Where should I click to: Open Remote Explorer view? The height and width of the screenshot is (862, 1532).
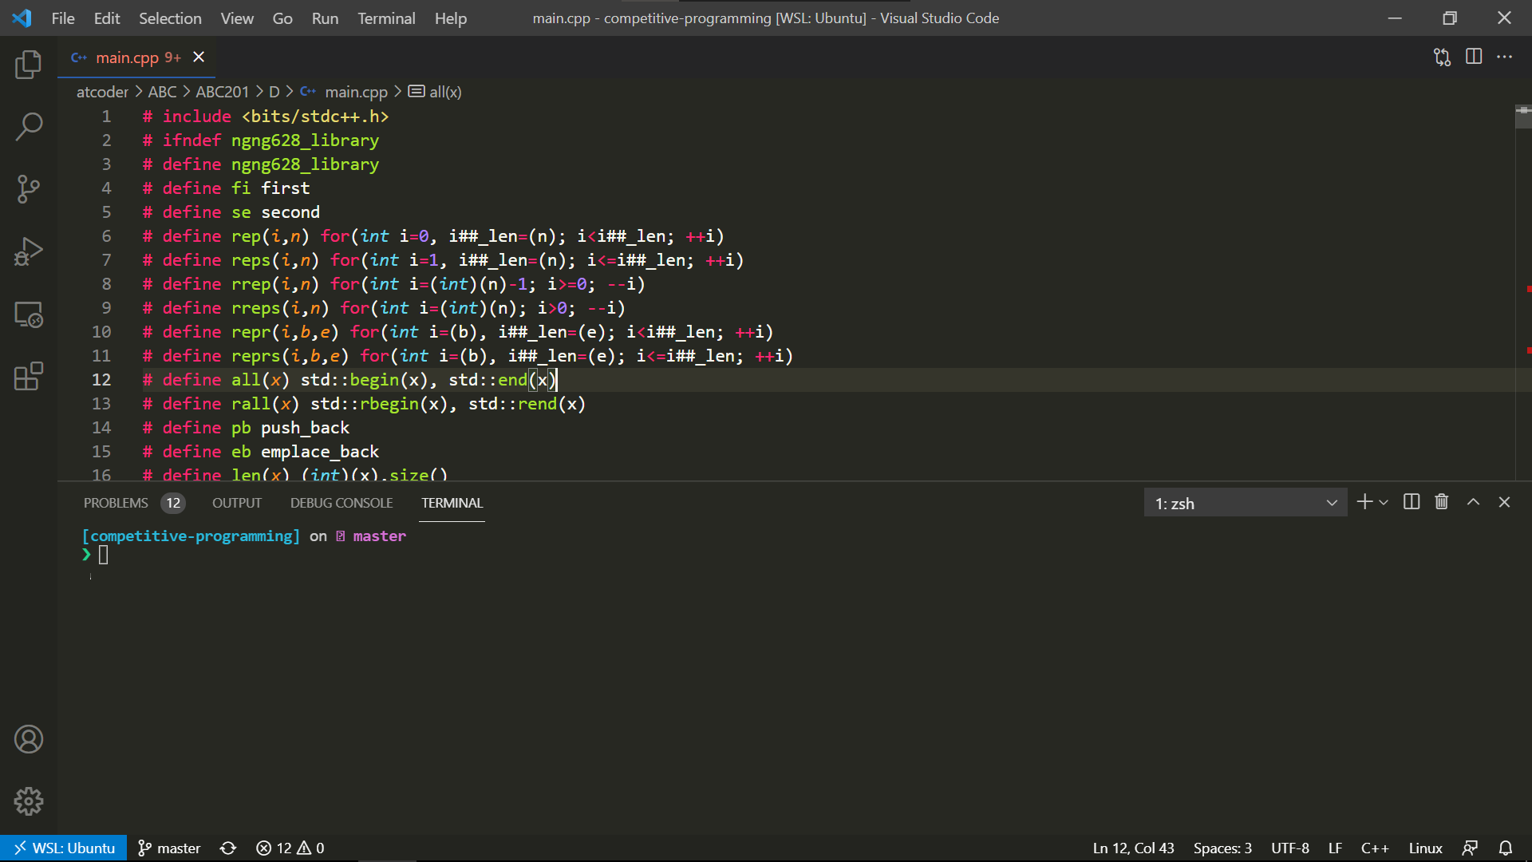tap(29, 314)
